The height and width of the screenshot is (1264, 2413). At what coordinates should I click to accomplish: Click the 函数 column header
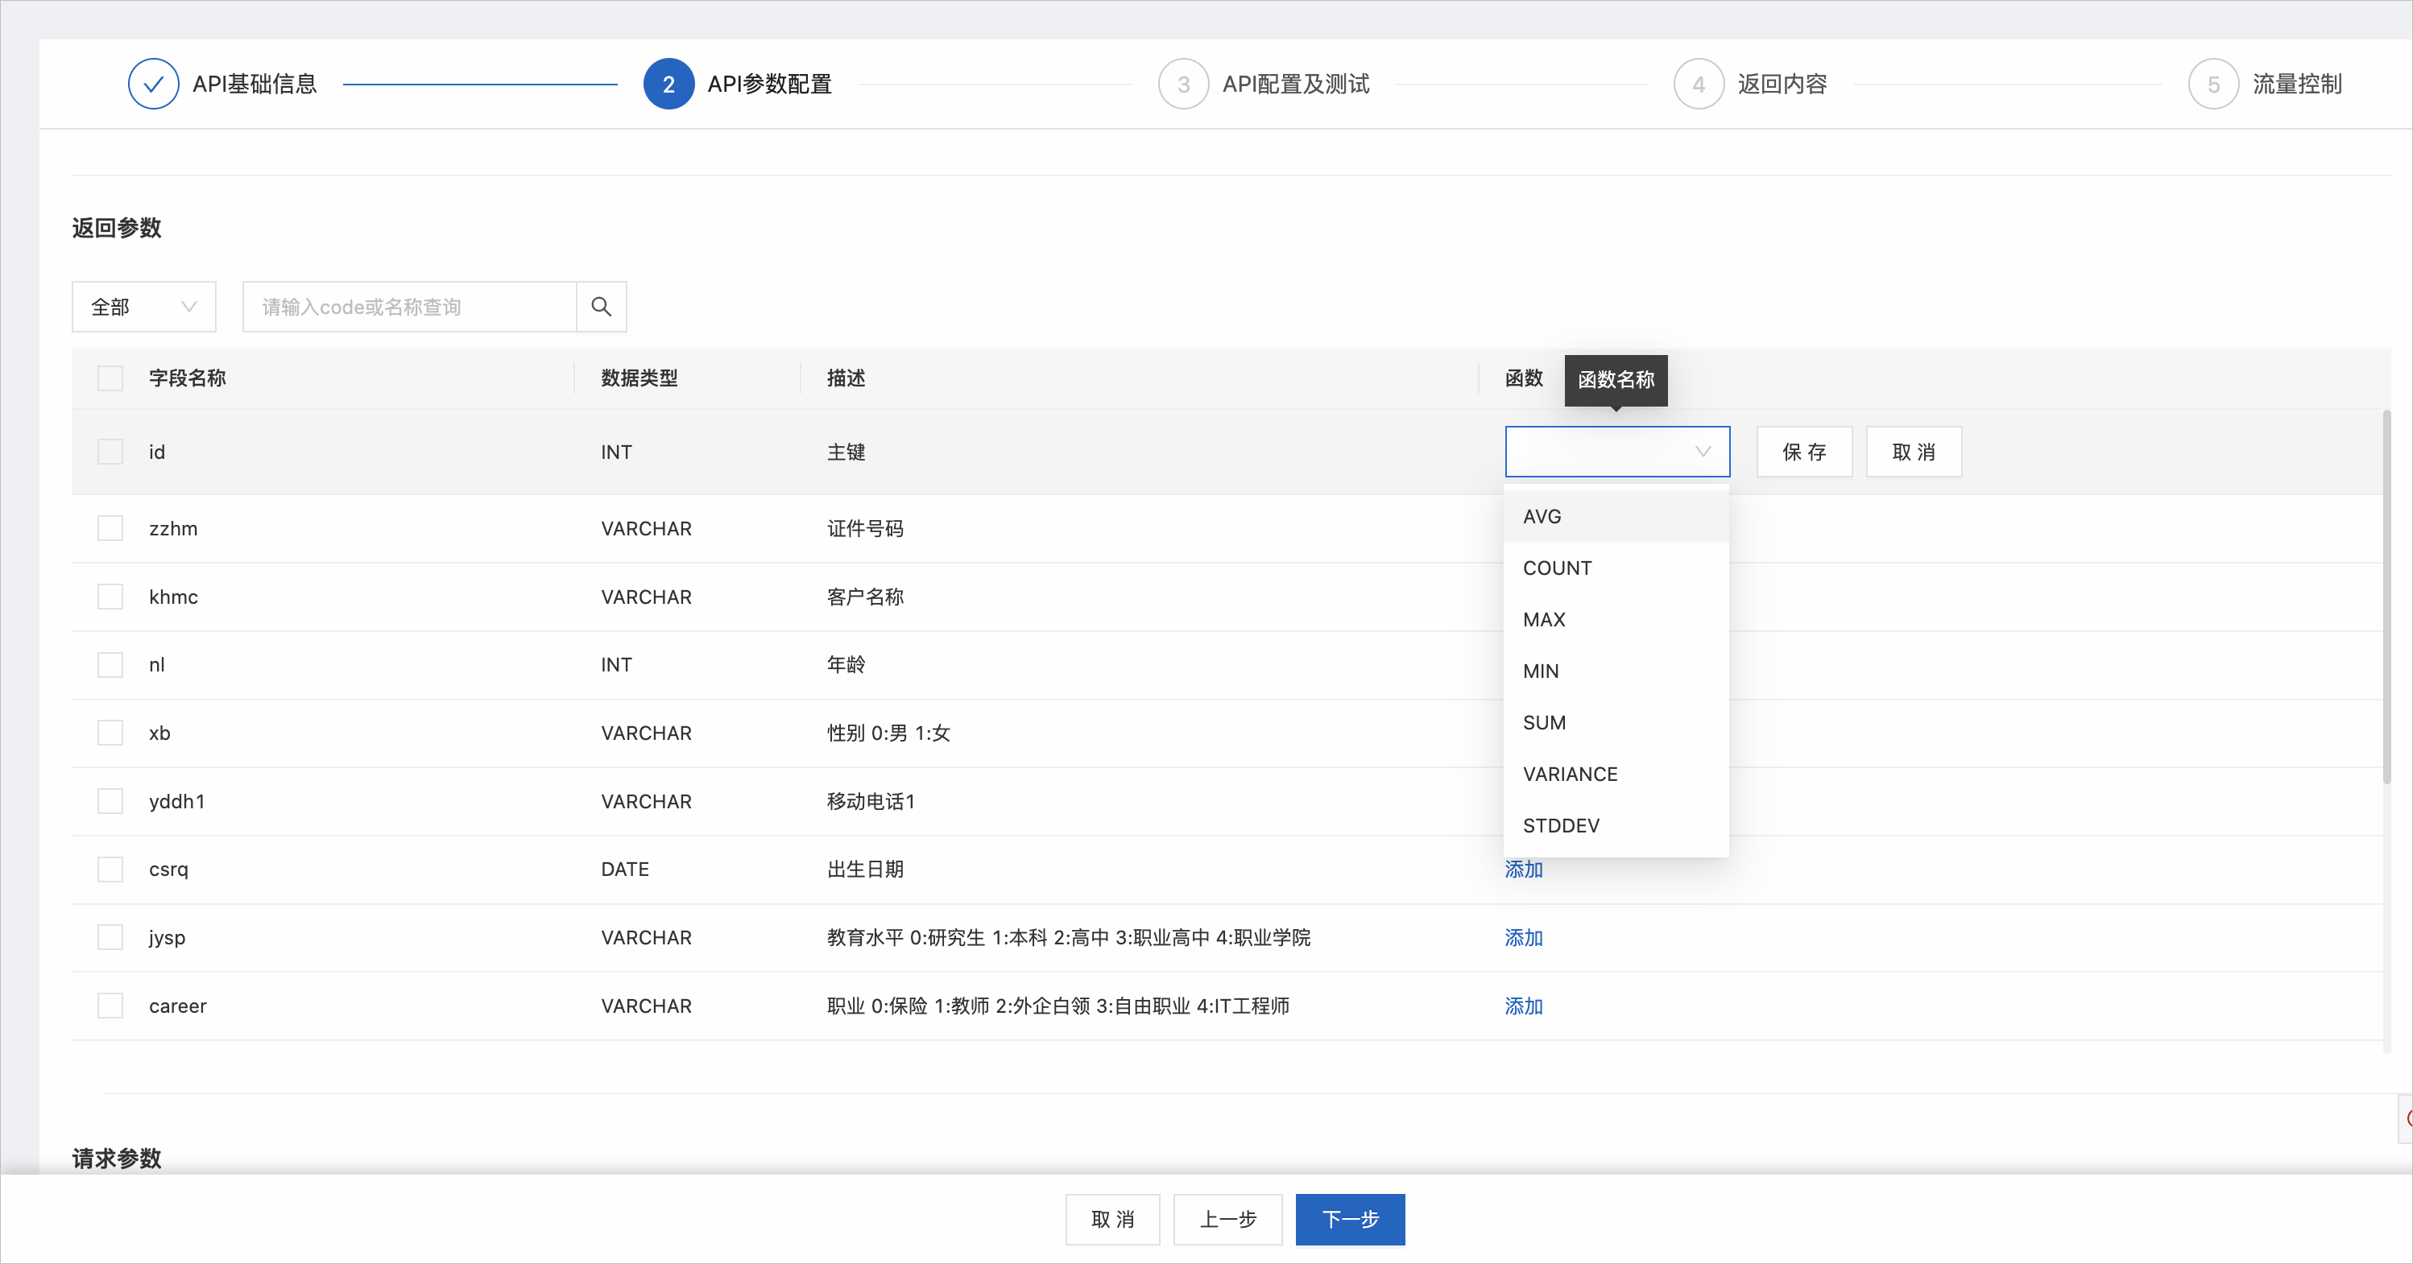1524,378
